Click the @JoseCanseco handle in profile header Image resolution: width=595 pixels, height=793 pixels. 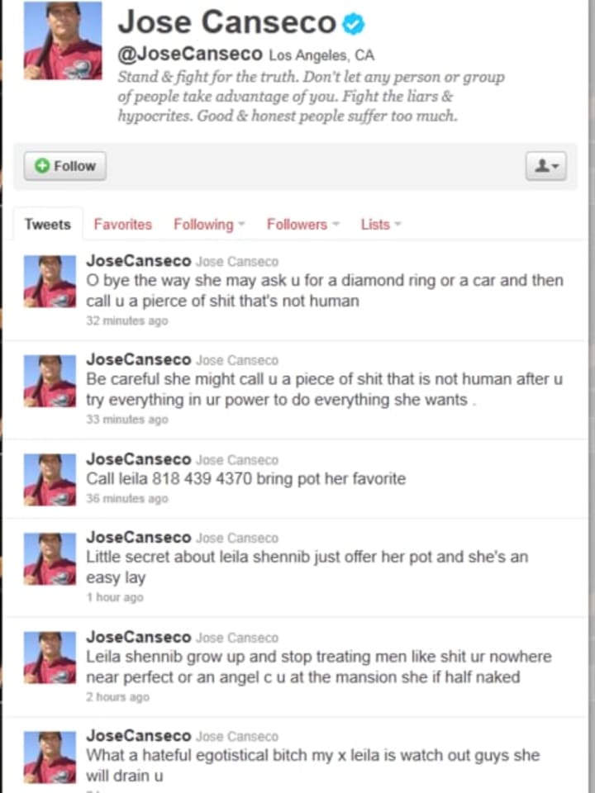190,54
